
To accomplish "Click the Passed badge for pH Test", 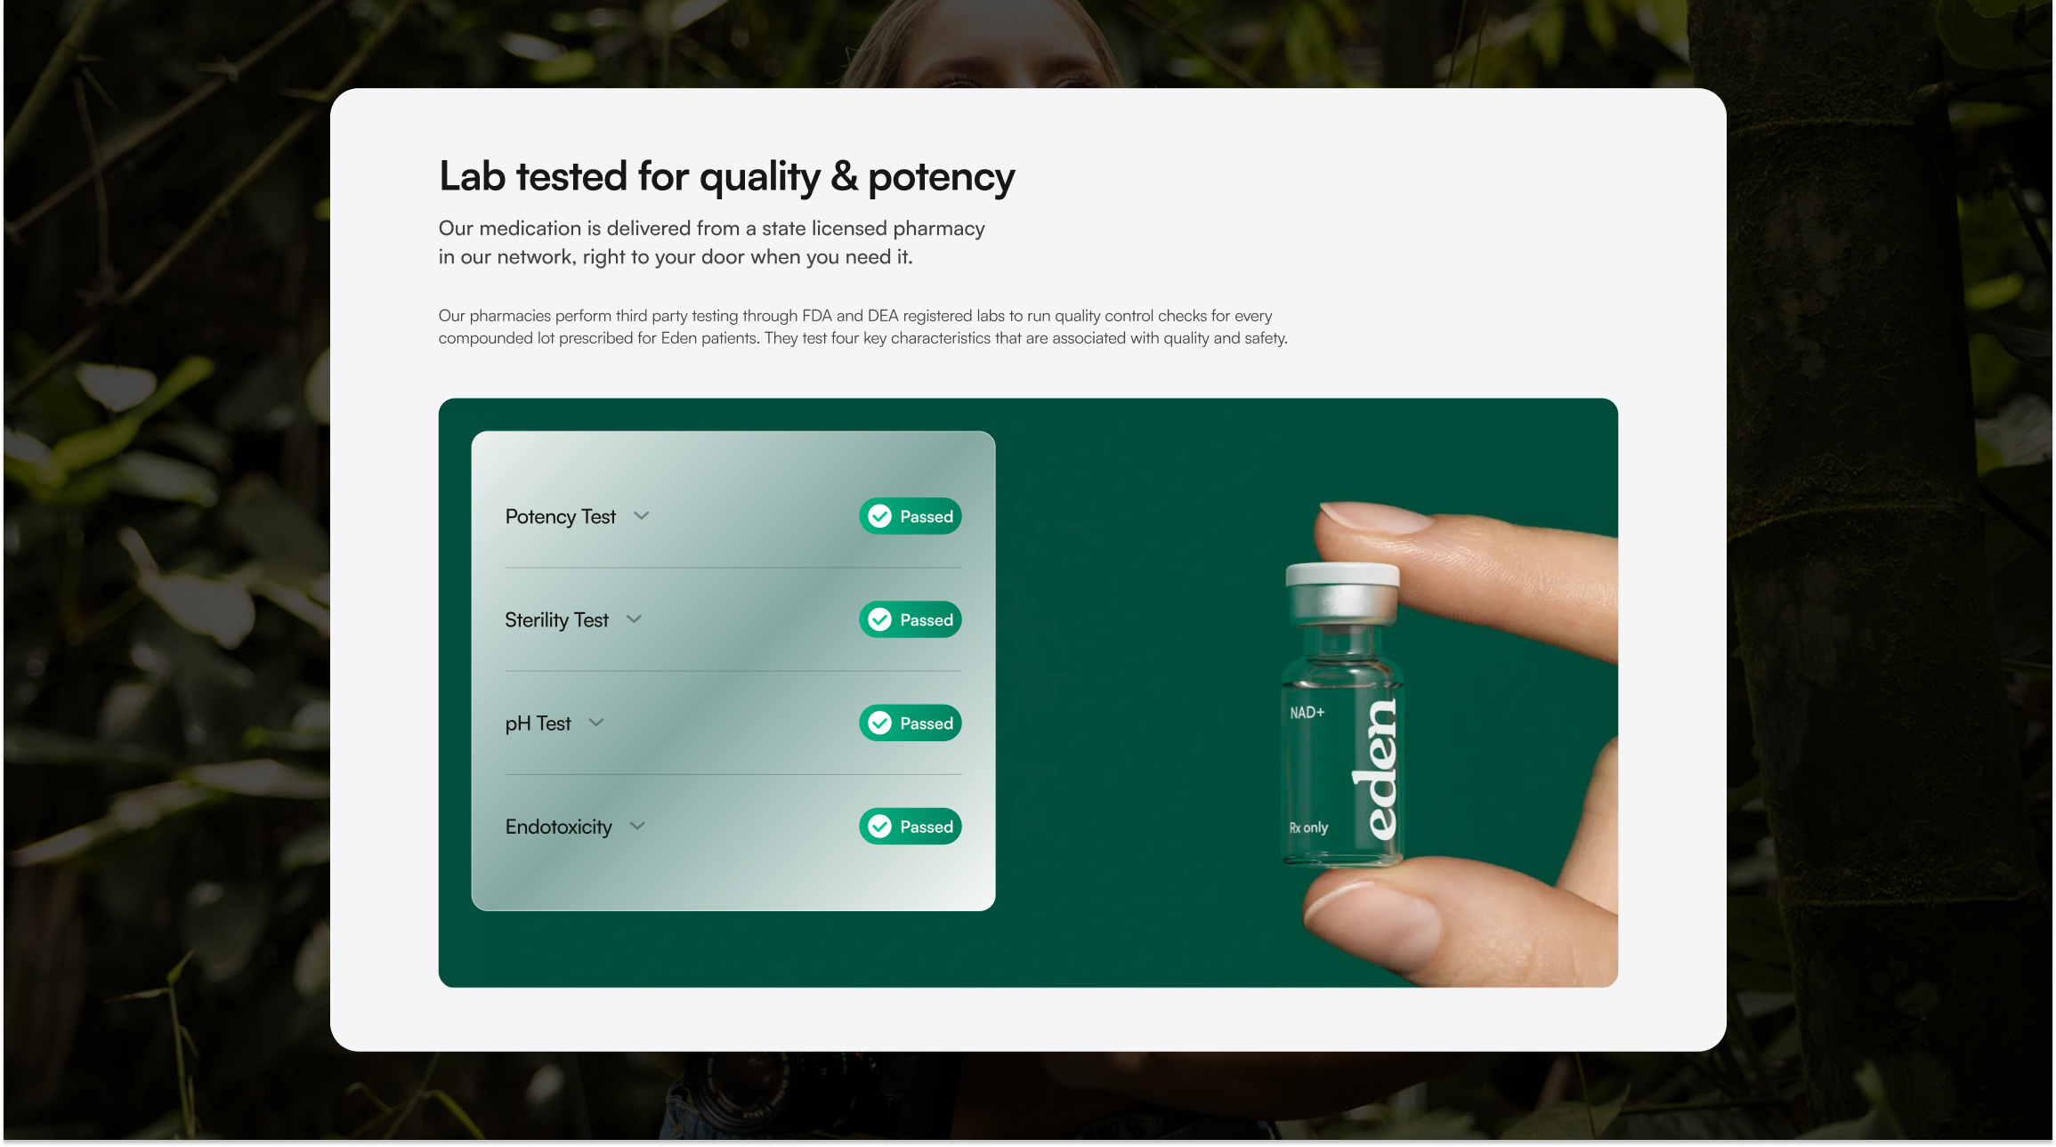I will pyautogui.click(x=910, y=723).
